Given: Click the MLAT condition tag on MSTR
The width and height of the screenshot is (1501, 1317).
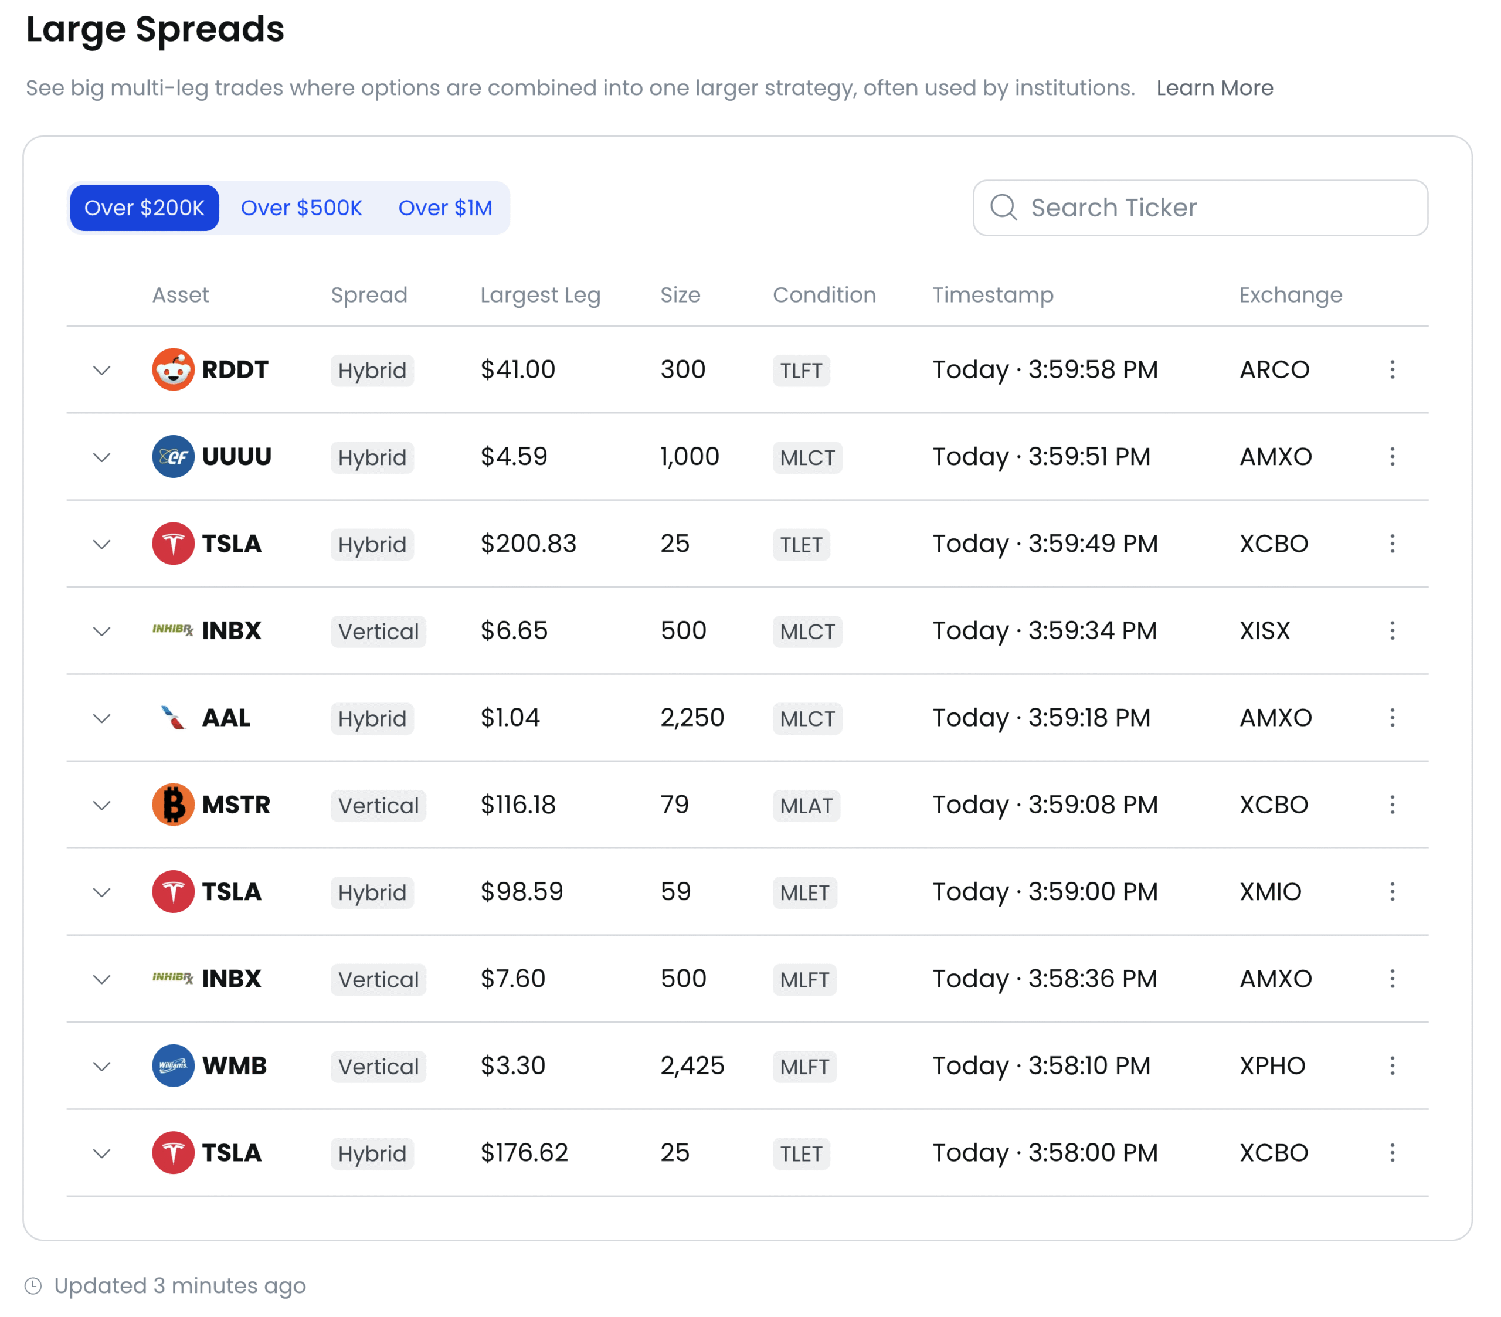Looking at the screenshot, I should 806,806.
